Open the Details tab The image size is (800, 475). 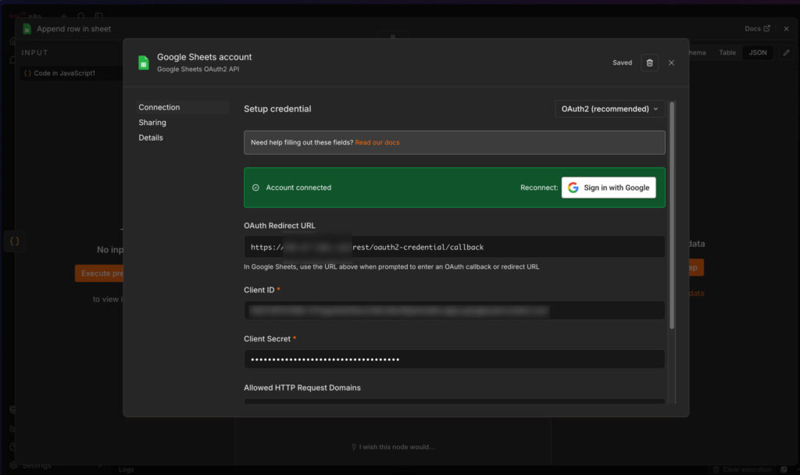tap(151, 137)
